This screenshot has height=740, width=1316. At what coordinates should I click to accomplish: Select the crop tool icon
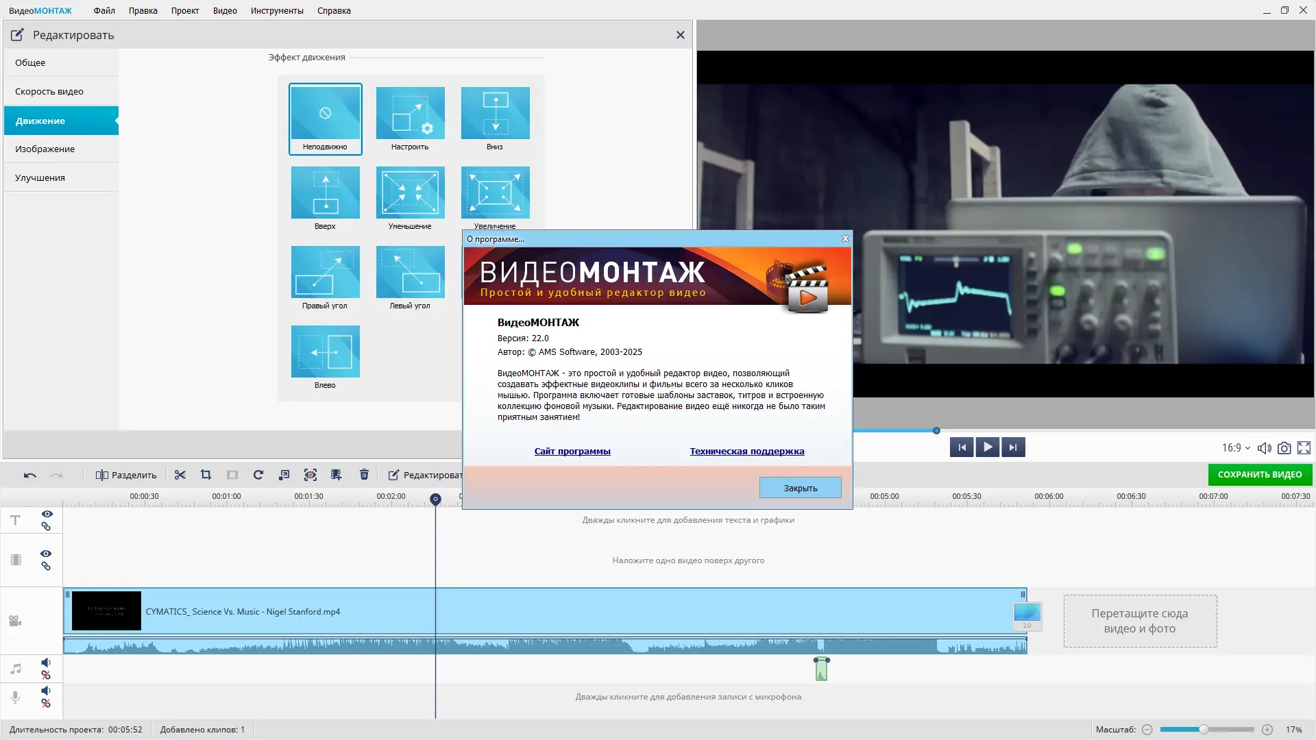pyautogui.click(x=206, y=475)
